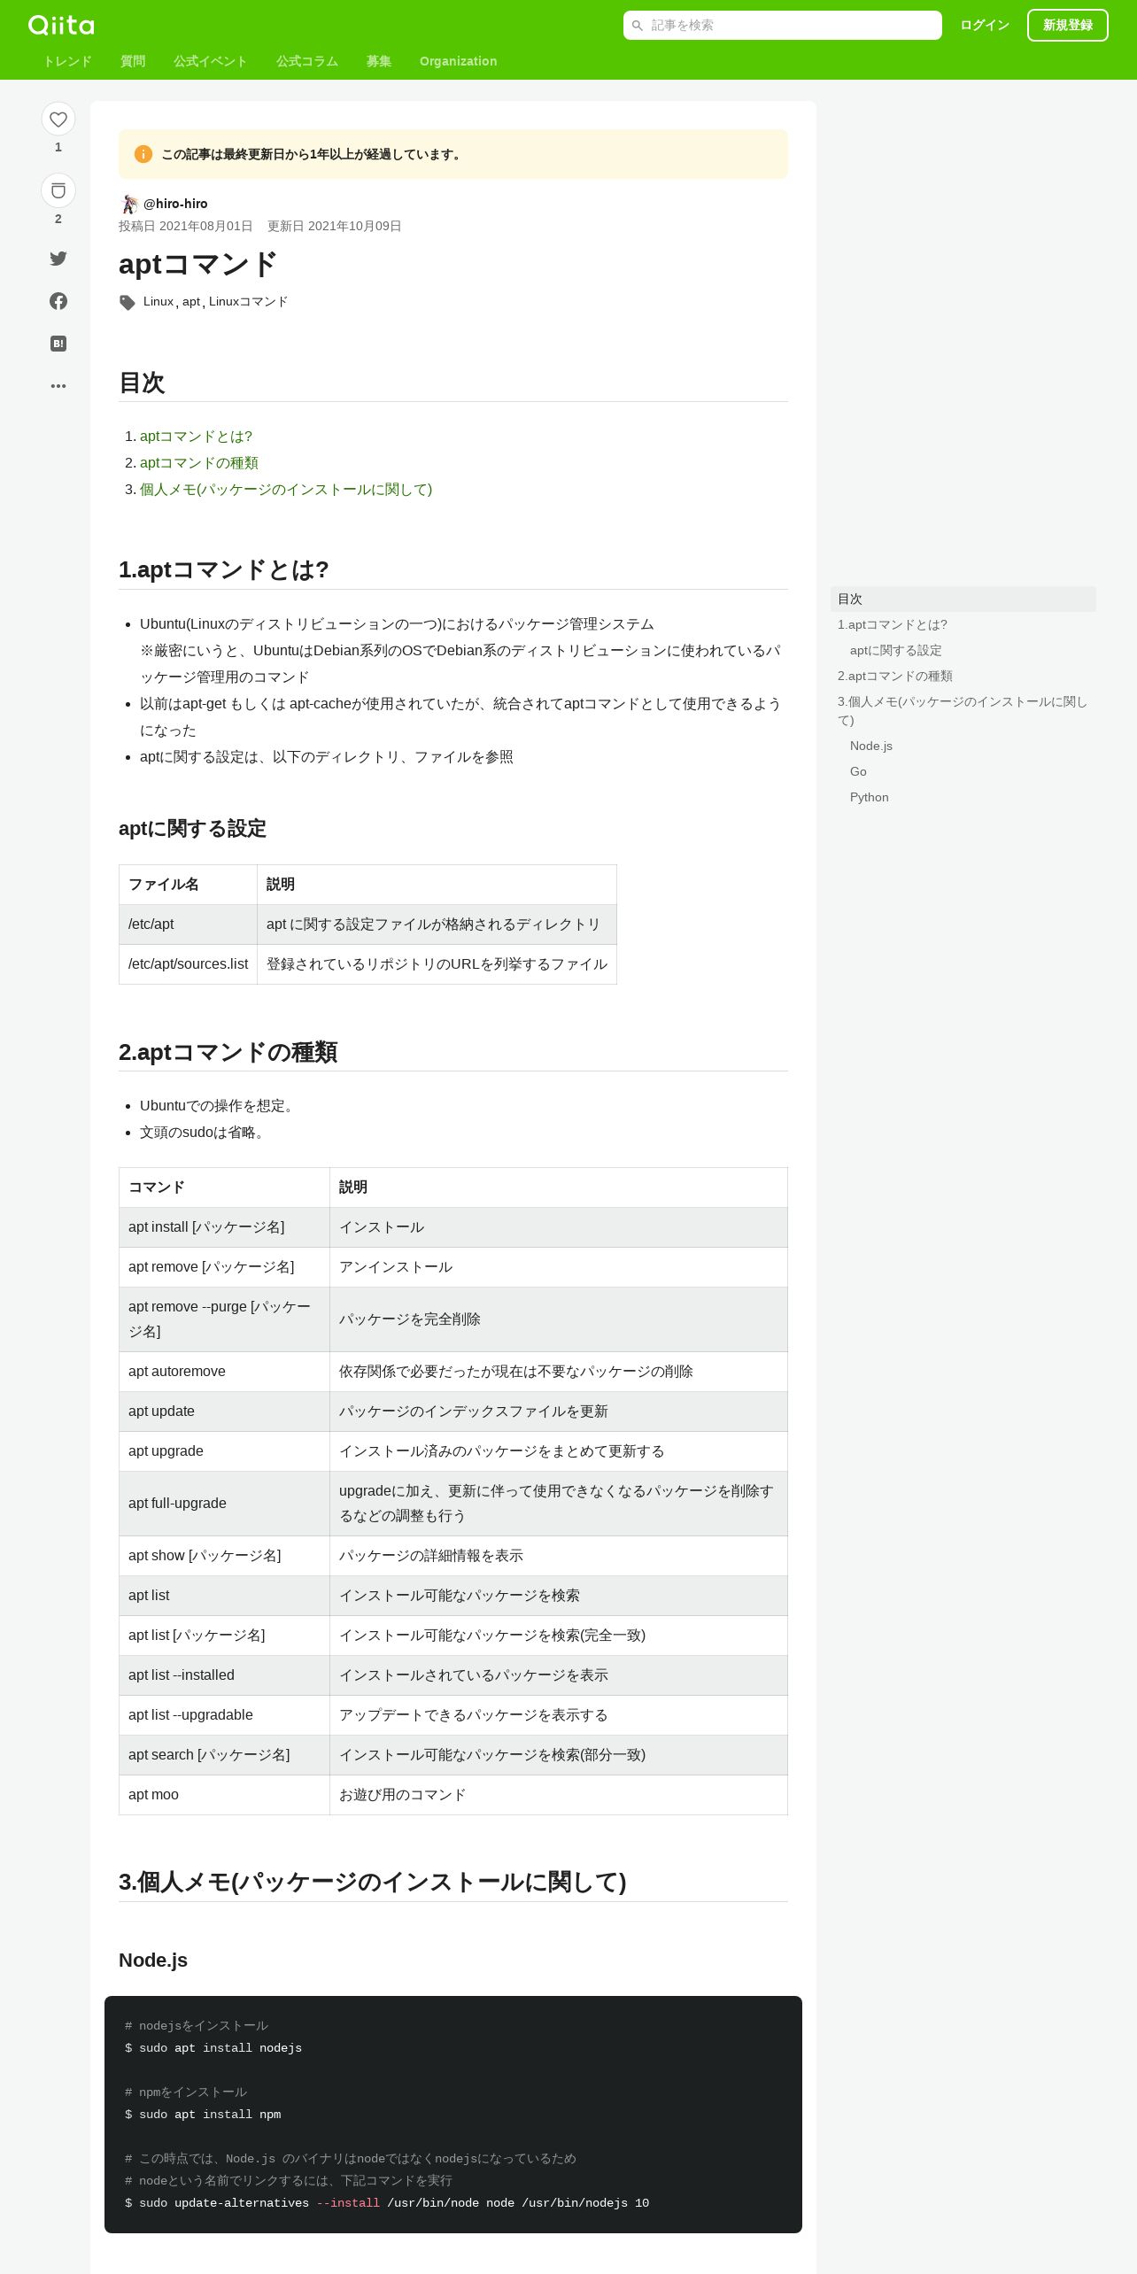
Task: Click the '投稿日 2021年08月01日' date
Action: pos(186,226)
